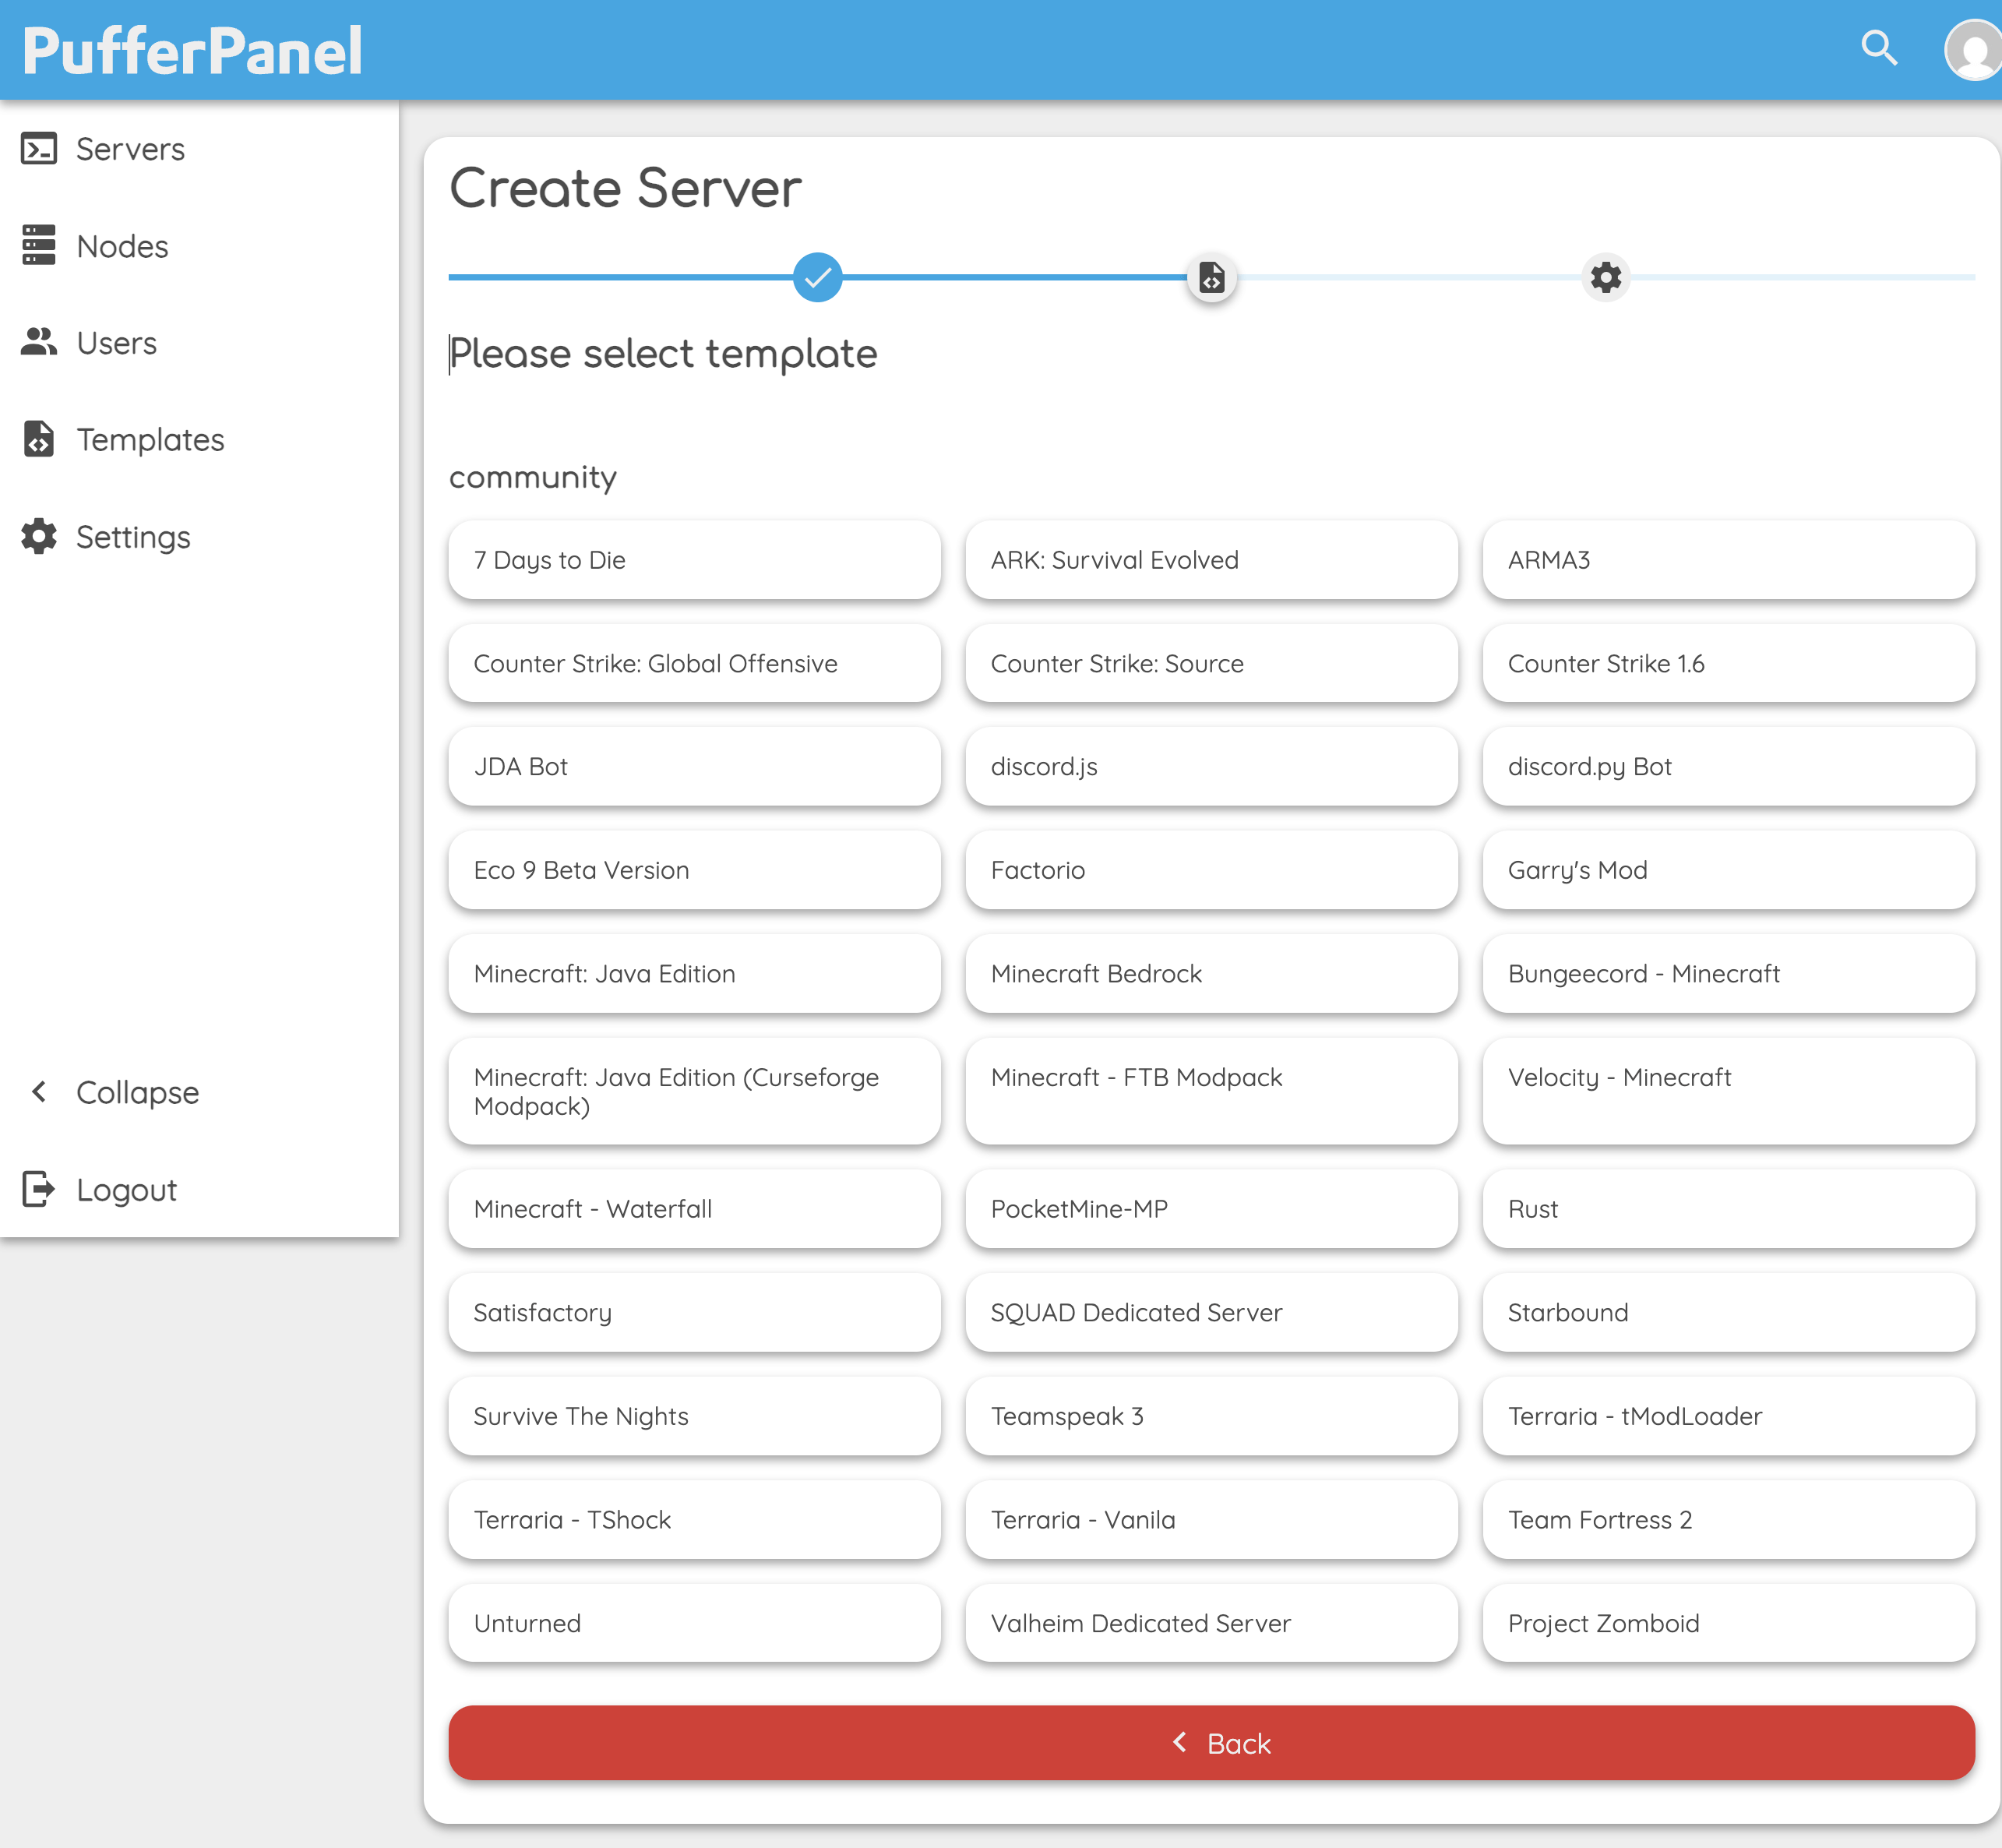This screenshot has width=2002, height=1848.
Task: Open the Servers menu item
Action: (x=199, y=149)
